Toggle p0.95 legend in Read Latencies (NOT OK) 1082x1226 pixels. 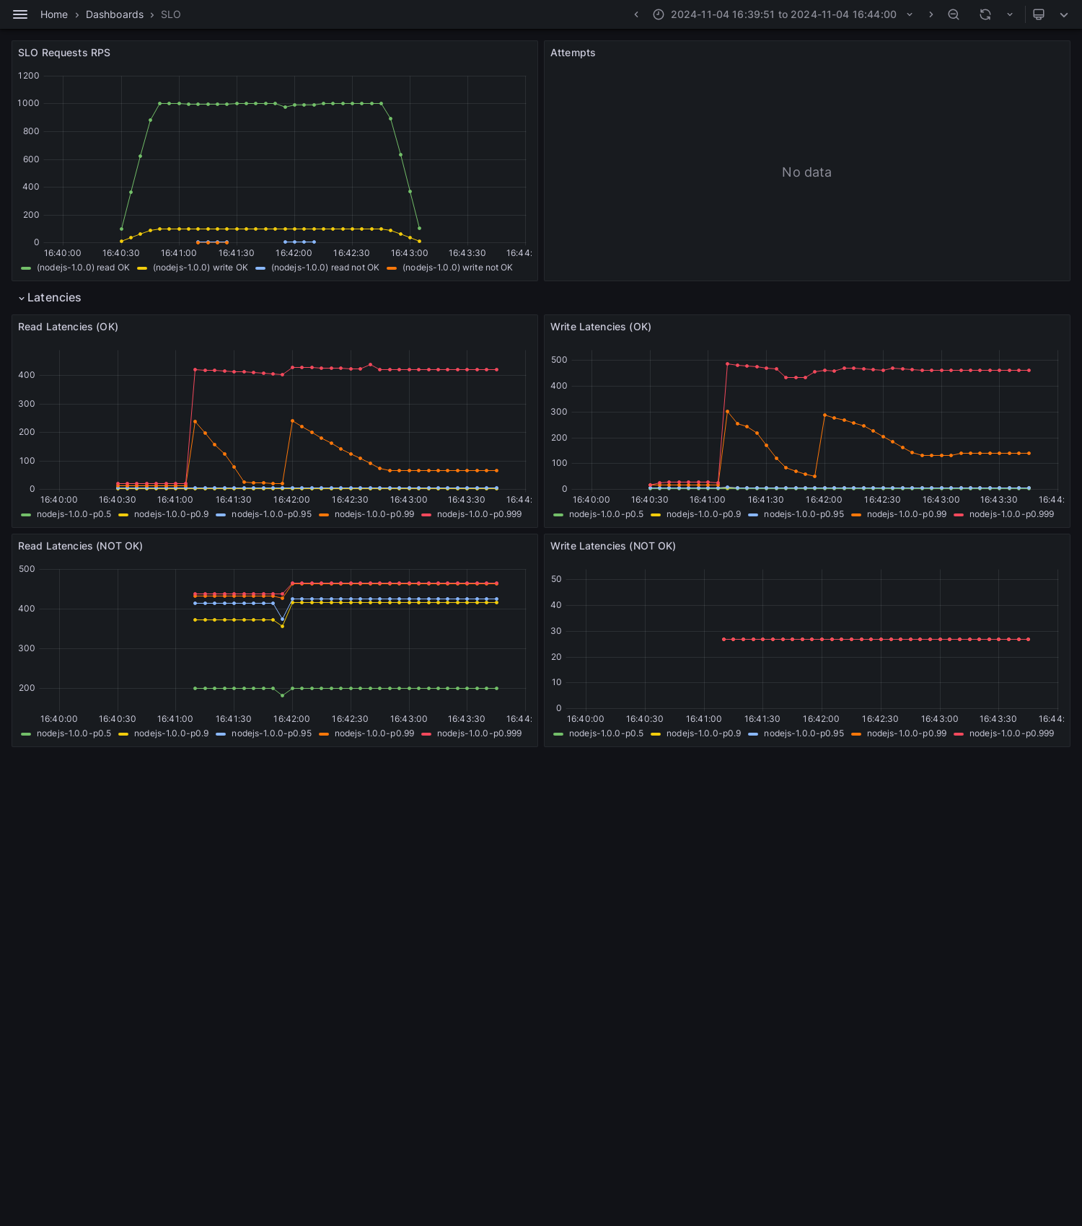point(272,733)
